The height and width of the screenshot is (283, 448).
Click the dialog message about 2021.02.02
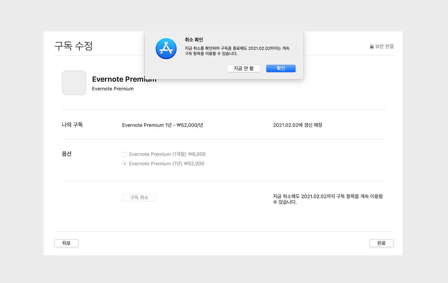click(237, 51)
